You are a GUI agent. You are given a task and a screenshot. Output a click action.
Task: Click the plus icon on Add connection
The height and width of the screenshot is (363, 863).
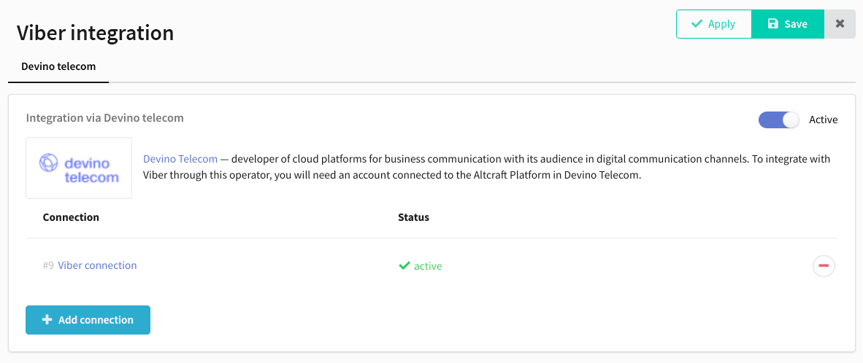pos(47,319)
